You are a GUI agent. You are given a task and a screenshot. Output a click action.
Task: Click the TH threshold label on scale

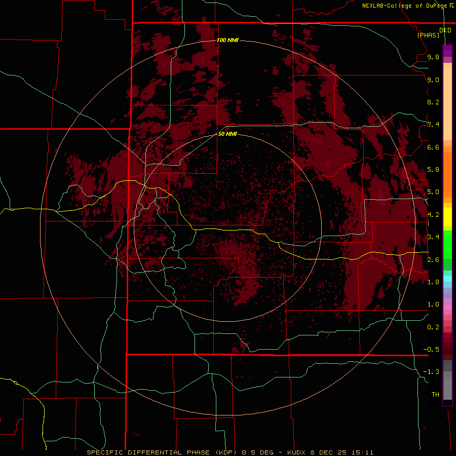(435, 395)
